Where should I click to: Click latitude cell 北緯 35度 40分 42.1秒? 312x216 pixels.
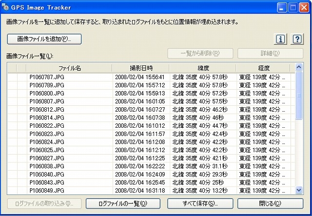[x=200, y=158]
